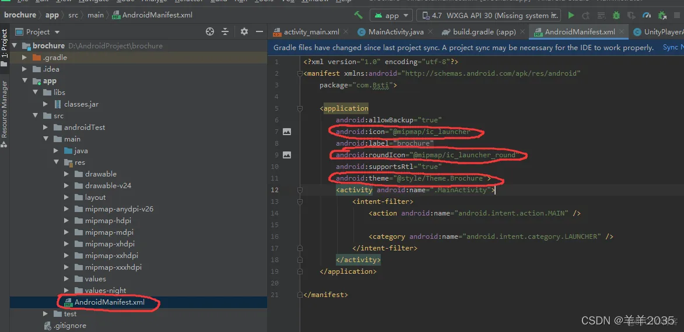Viewport: 684px width, 332px height.
Task: Fold the activity tag at line 12
Action: tap(300, 190)
